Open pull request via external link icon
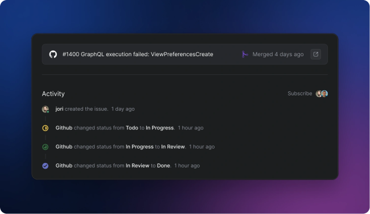Viewport: 370px width, 214px height. [316, 54]
